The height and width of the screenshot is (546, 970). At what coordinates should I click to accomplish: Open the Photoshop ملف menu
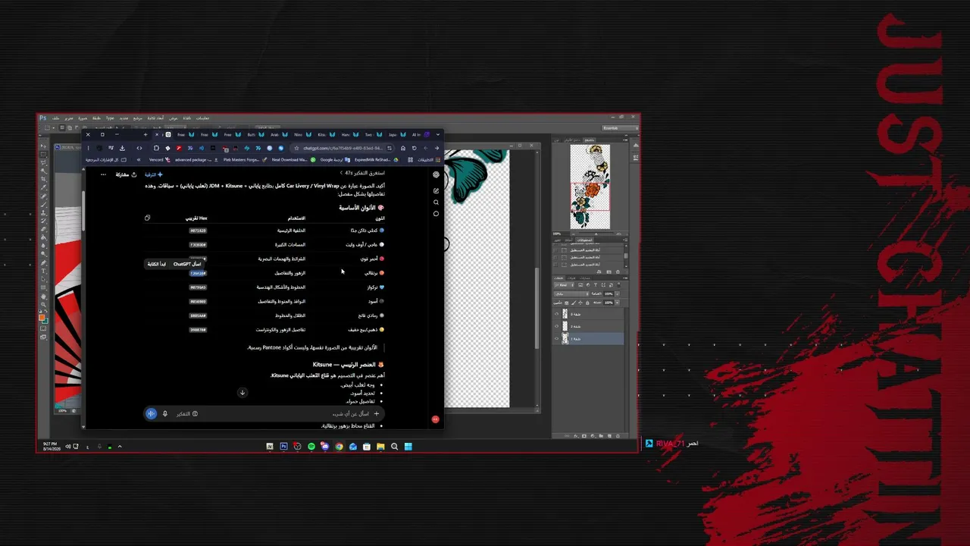pos(55,118)
